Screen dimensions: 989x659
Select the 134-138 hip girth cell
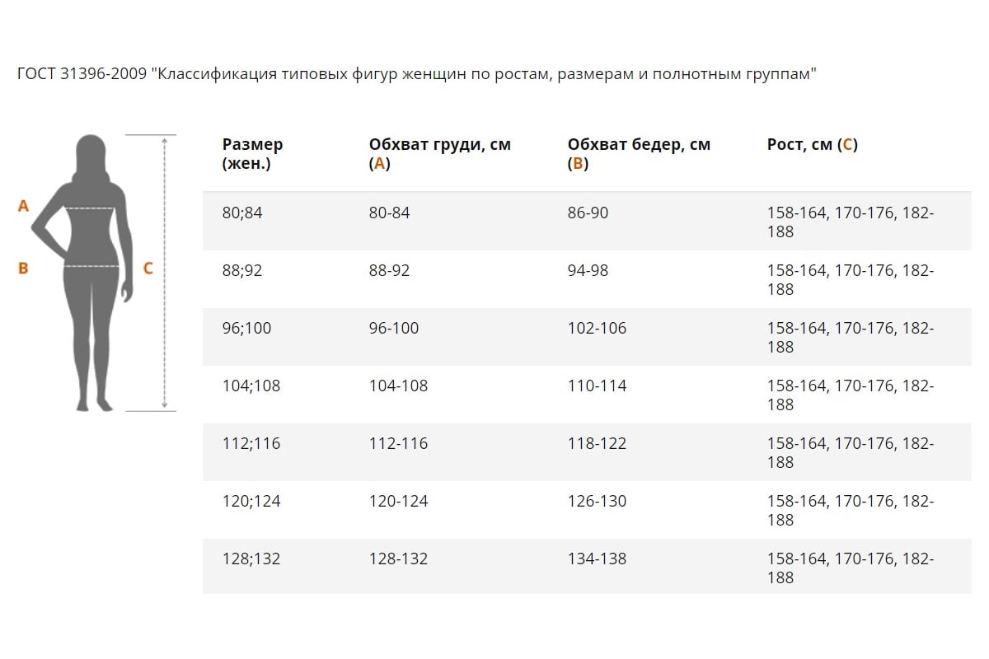point(597,559)
